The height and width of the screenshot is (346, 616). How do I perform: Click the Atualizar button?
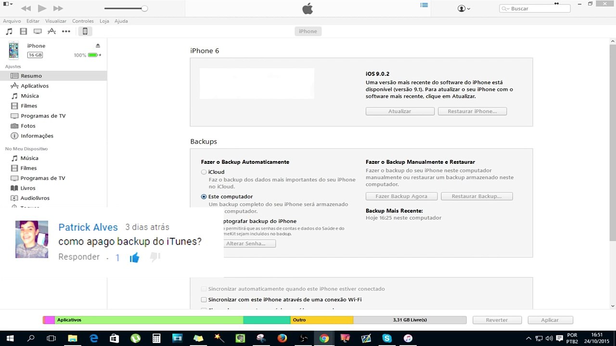click(x=400, y=111)
